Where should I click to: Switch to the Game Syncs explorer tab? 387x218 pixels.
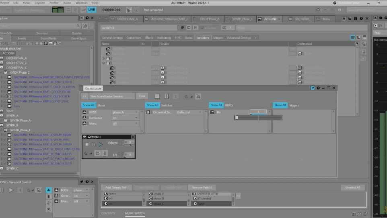click(x=79, y=38)
